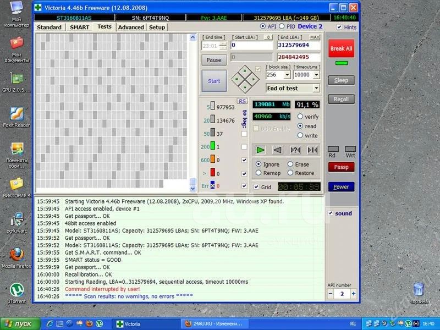Switch to the Advanced tab
The image size is (440, 330).
coord(131,27)
